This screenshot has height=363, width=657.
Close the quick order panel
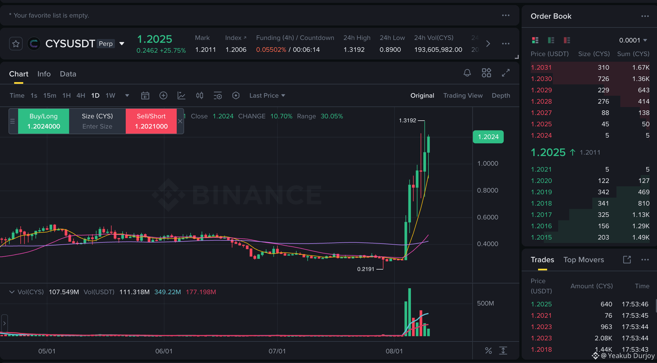[x=180, y=121]
